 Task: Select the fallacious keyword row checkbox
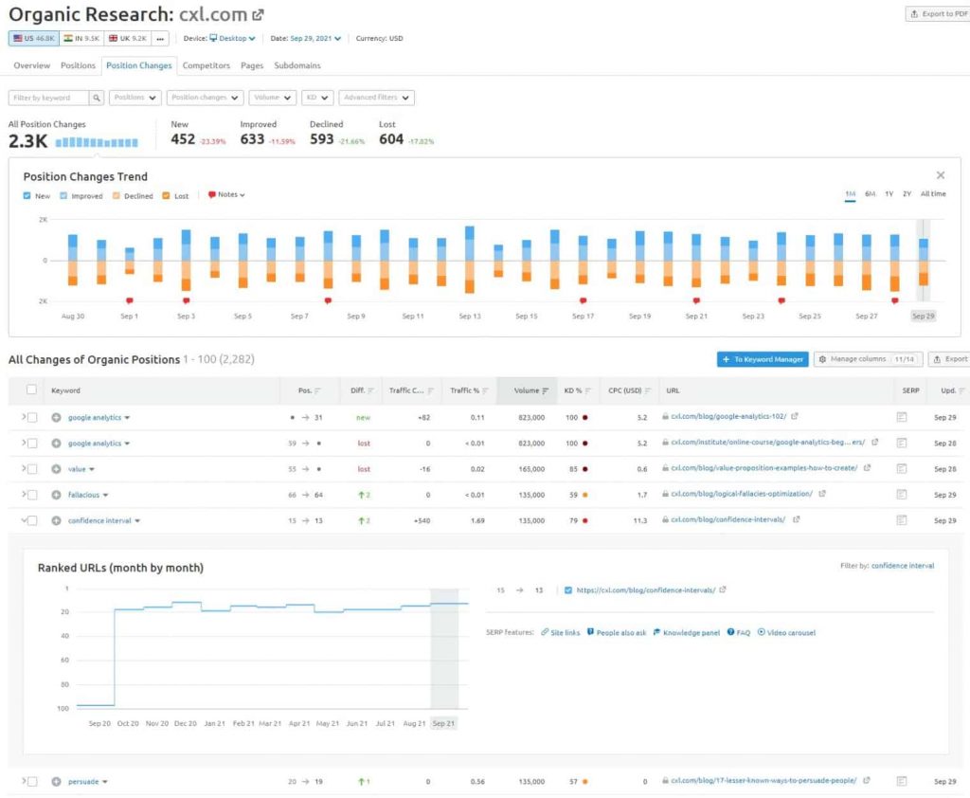[x=32, y=496]
